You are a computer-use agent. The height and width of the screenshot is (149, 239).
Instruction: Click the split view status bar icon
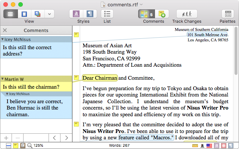pyautogui.click(x=9, y=146)
